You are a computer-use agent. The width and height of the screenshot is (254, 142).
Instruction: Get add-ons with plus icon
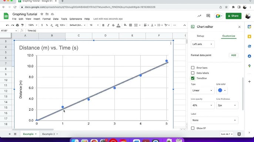coord(249,81)
